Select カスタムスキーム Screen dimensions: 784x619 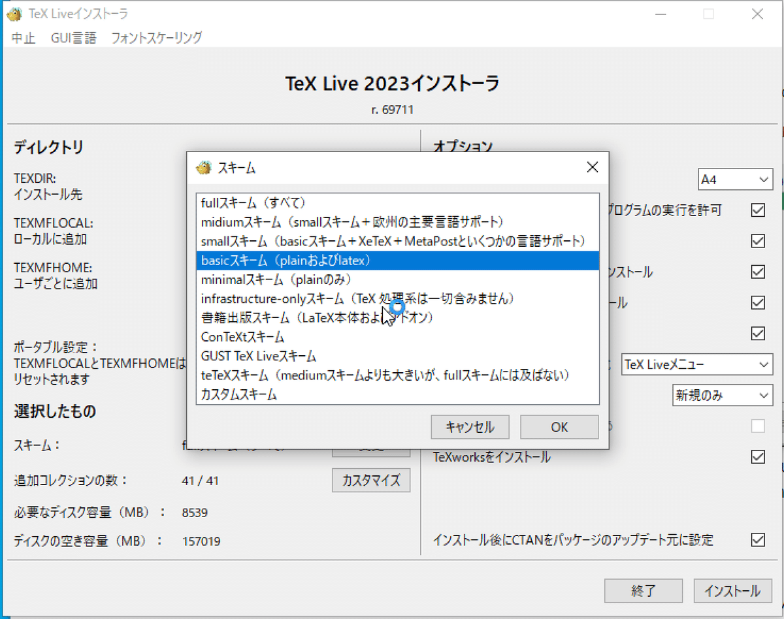pyautogui.click(x=397, y=394)
